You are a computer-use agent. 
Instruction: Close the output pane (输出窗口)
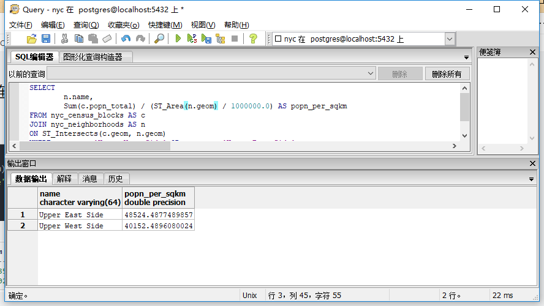pos(532,163)
